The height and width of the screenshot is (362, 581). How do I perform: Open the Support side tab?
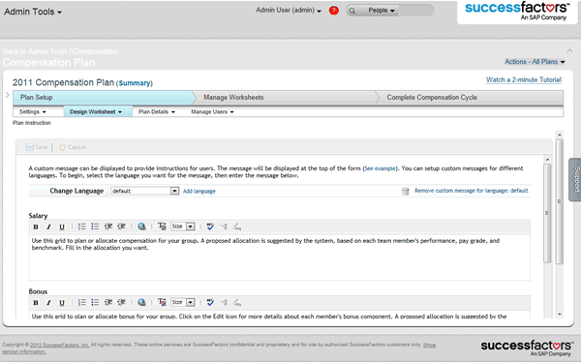click(575, 180)
